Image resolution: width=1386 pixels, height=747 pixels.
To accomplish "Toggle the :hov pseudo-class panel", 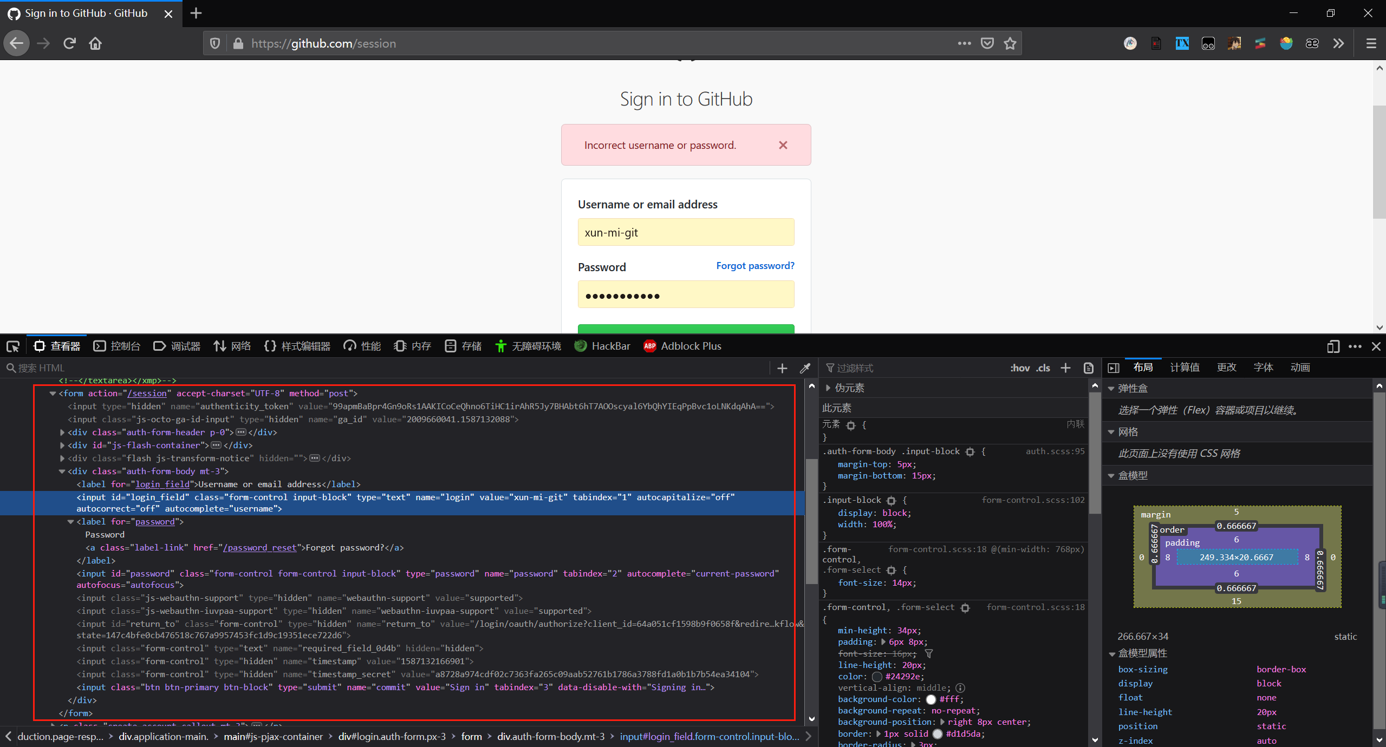I will (x=1019, y=368).
